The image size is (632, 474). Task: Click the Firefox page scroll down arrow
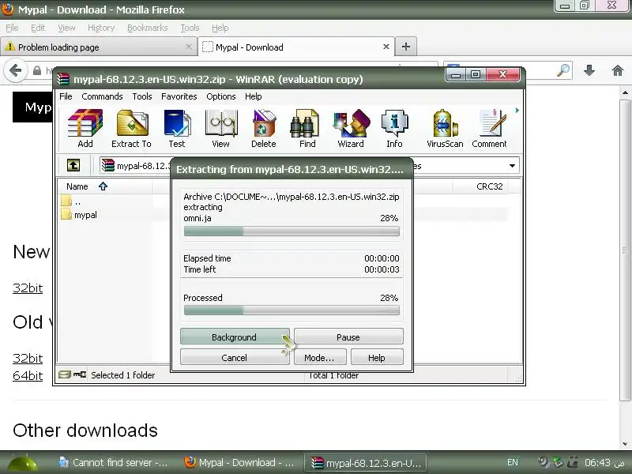(x=625, y=444)
